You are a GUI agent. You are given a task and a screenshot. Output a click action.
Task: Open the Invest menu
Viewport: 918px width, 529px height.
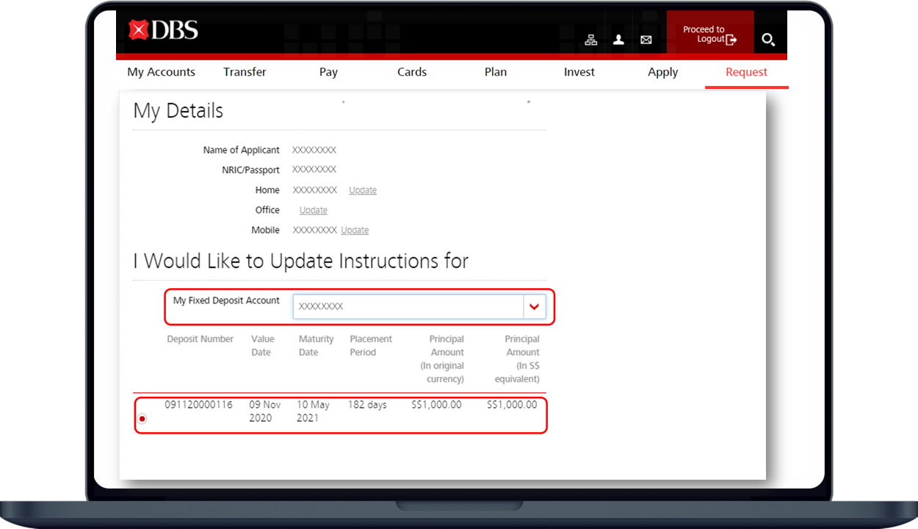coord(579,72)
